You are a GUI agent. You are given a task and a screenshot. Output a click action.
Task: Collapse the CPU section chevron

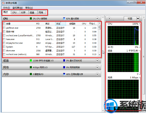point(97,18)
